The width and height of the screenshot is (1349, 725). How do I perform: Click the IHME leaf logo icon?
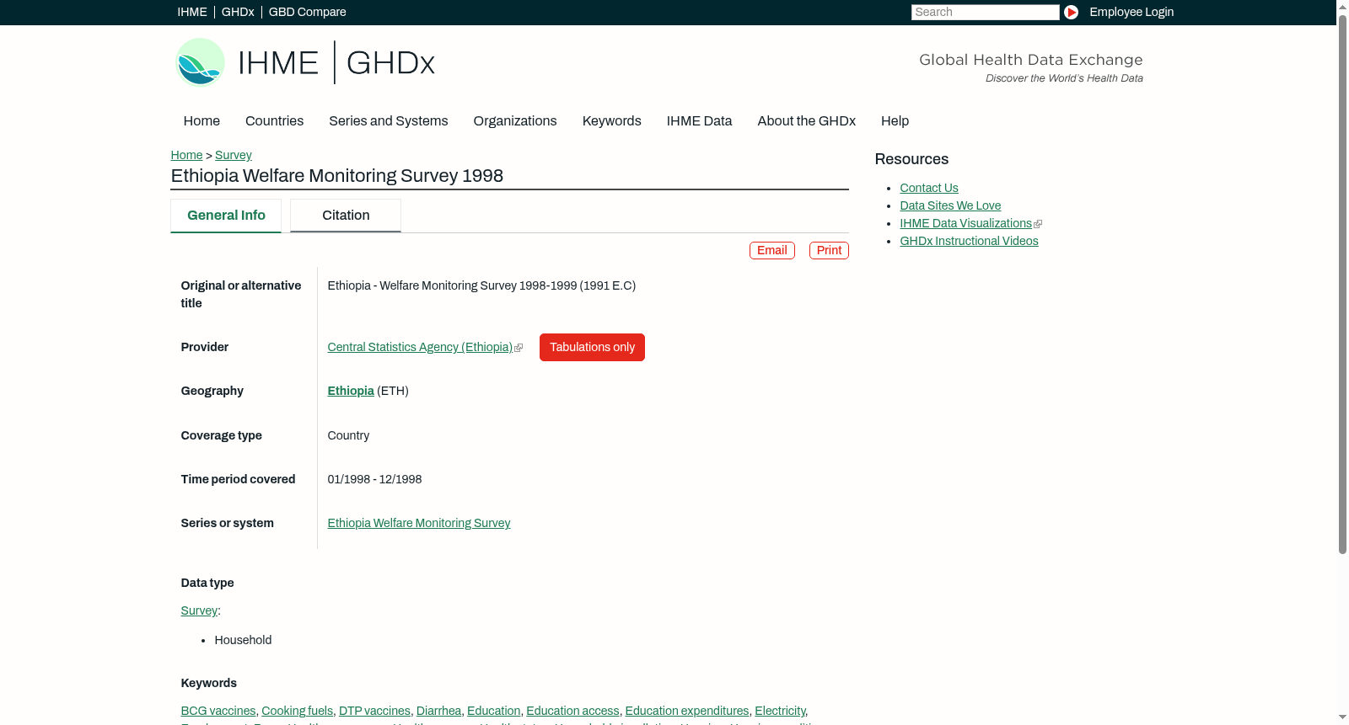tap(200, 62)
